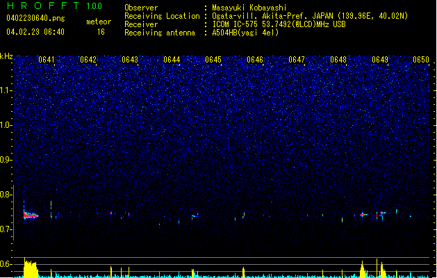
Task: Click the observer name Masayuki Kobayashi
Action: [x=249, y=8]
